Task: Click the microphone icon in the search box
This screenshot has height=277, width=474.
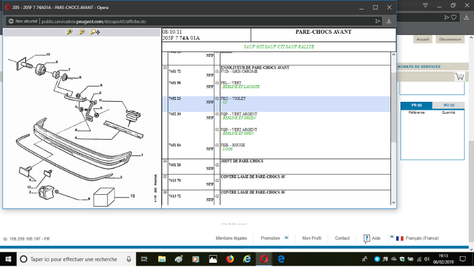Action: point(129,259)
